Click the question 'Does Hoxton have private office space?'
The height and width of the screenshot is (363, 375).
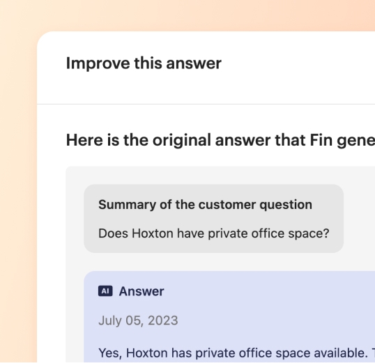(x=214, y=233)
